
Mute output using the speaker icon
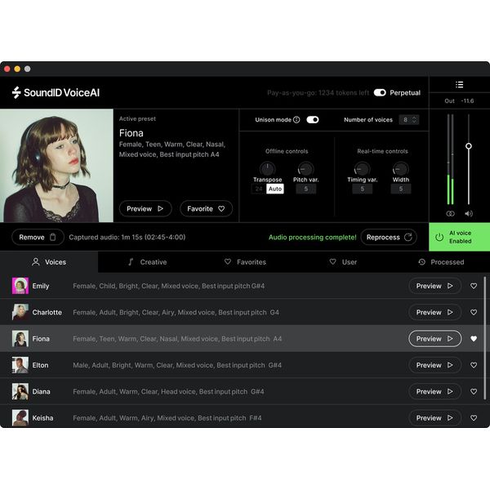[469, 213]
